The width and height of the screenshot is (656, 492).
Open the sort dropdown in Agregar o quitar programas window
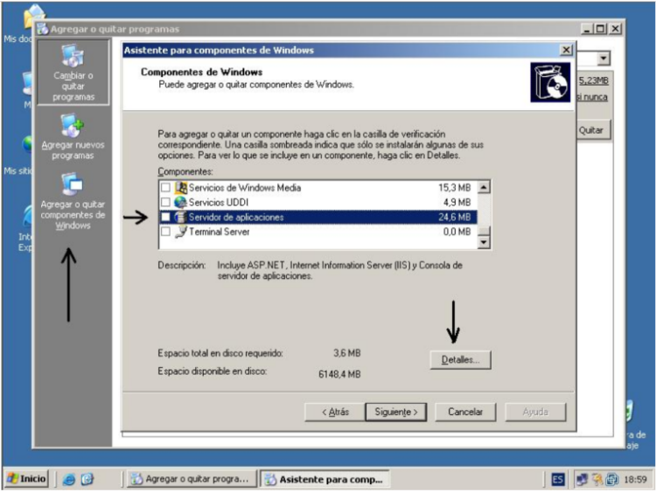click(x=604, y=58)
